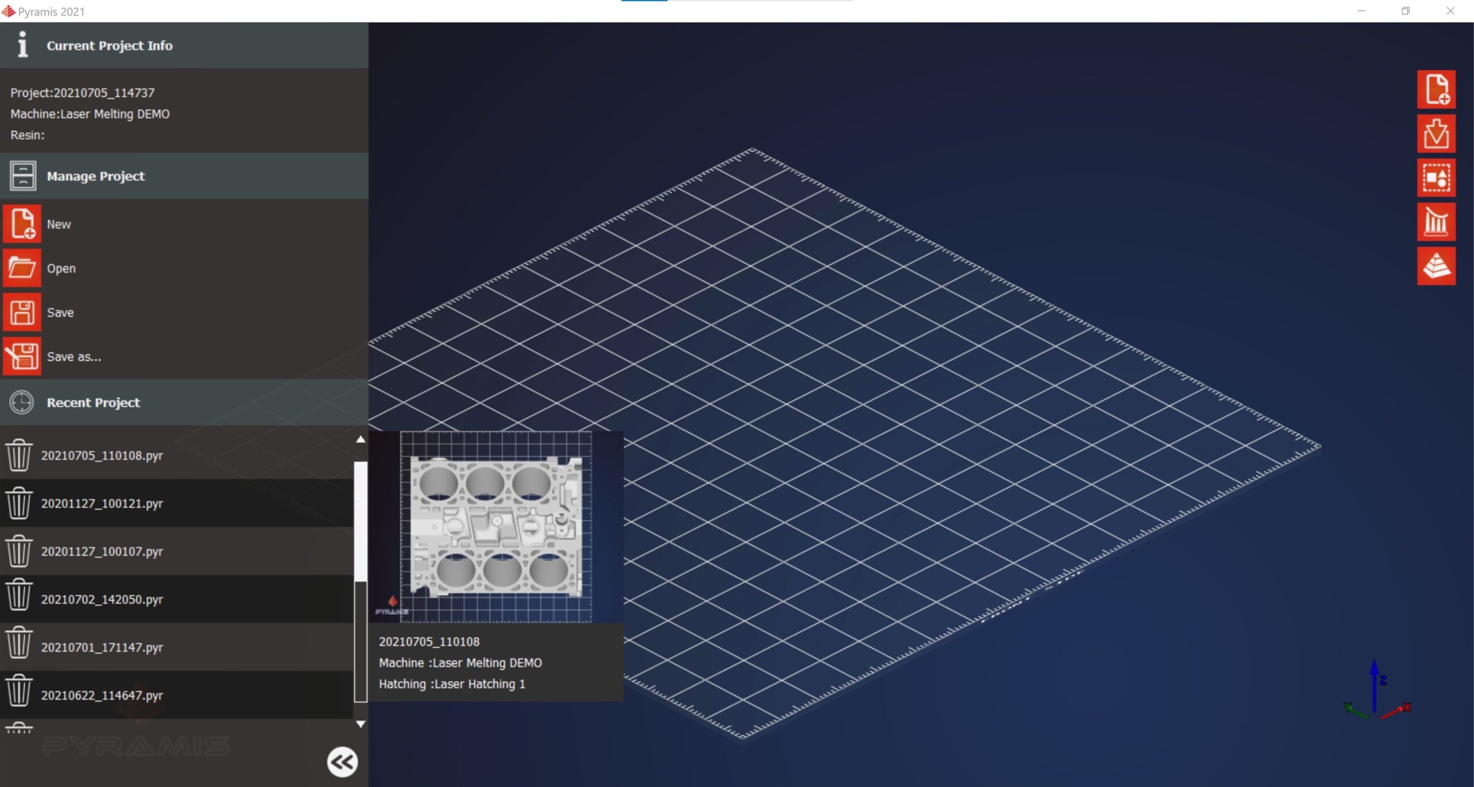Image resolution: width=1474 pixels, height=787 pixels.
Task: Click the Resin: info line
Action: 27,135
